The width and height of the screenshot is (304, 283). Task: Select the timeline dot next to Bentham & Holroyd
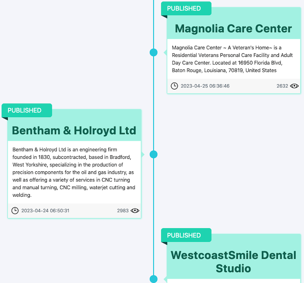tap(154, 154)
